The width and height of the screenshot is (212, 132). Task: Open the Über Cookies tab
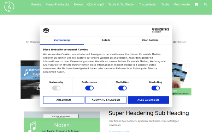click(x=150, y=40)
